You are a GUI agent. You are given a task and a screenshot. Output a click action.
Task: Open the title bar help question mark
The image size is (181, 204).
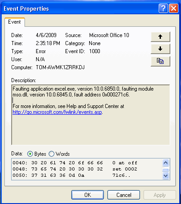[163, 8]
